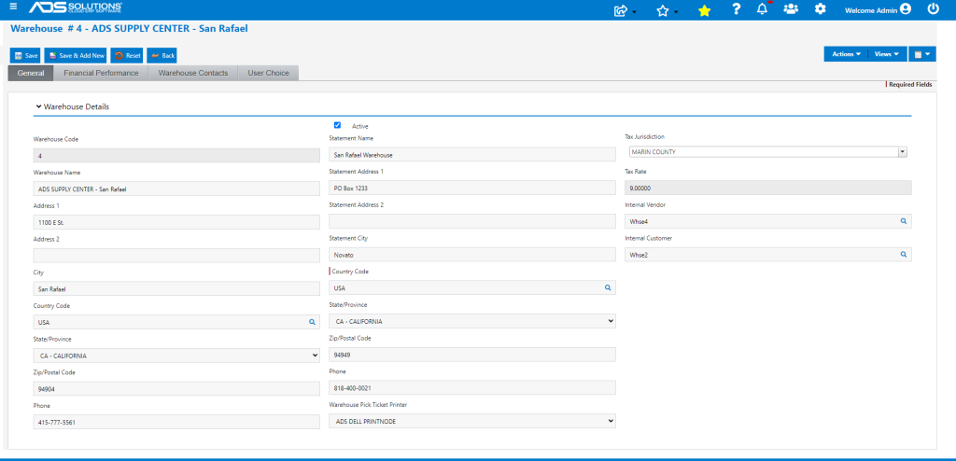This screenshot has height=461, width=956.
Task: Click the Back button
Action: point(162,55)
